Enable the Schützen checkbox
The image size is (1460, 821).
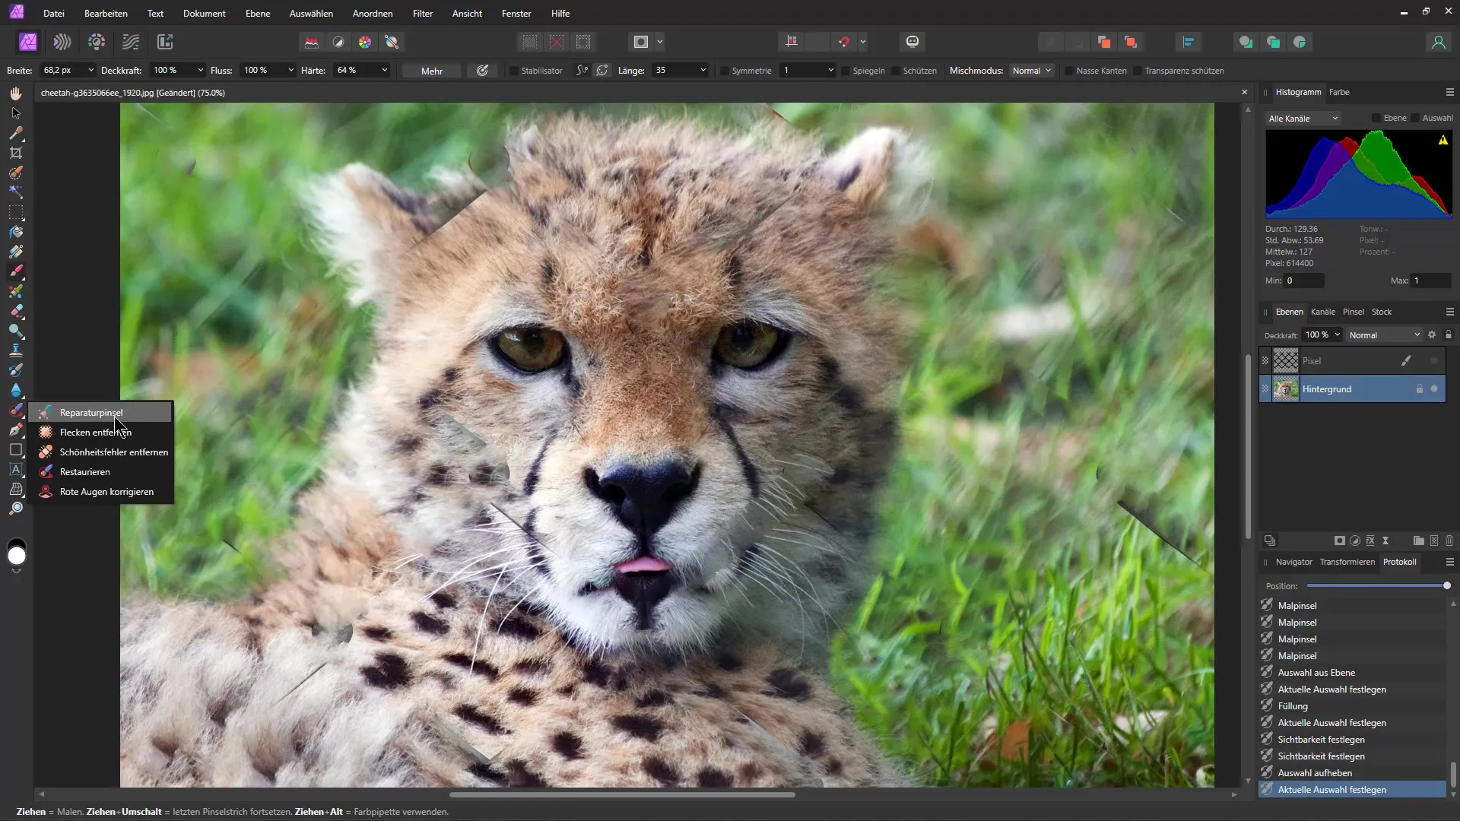point(896,71)
